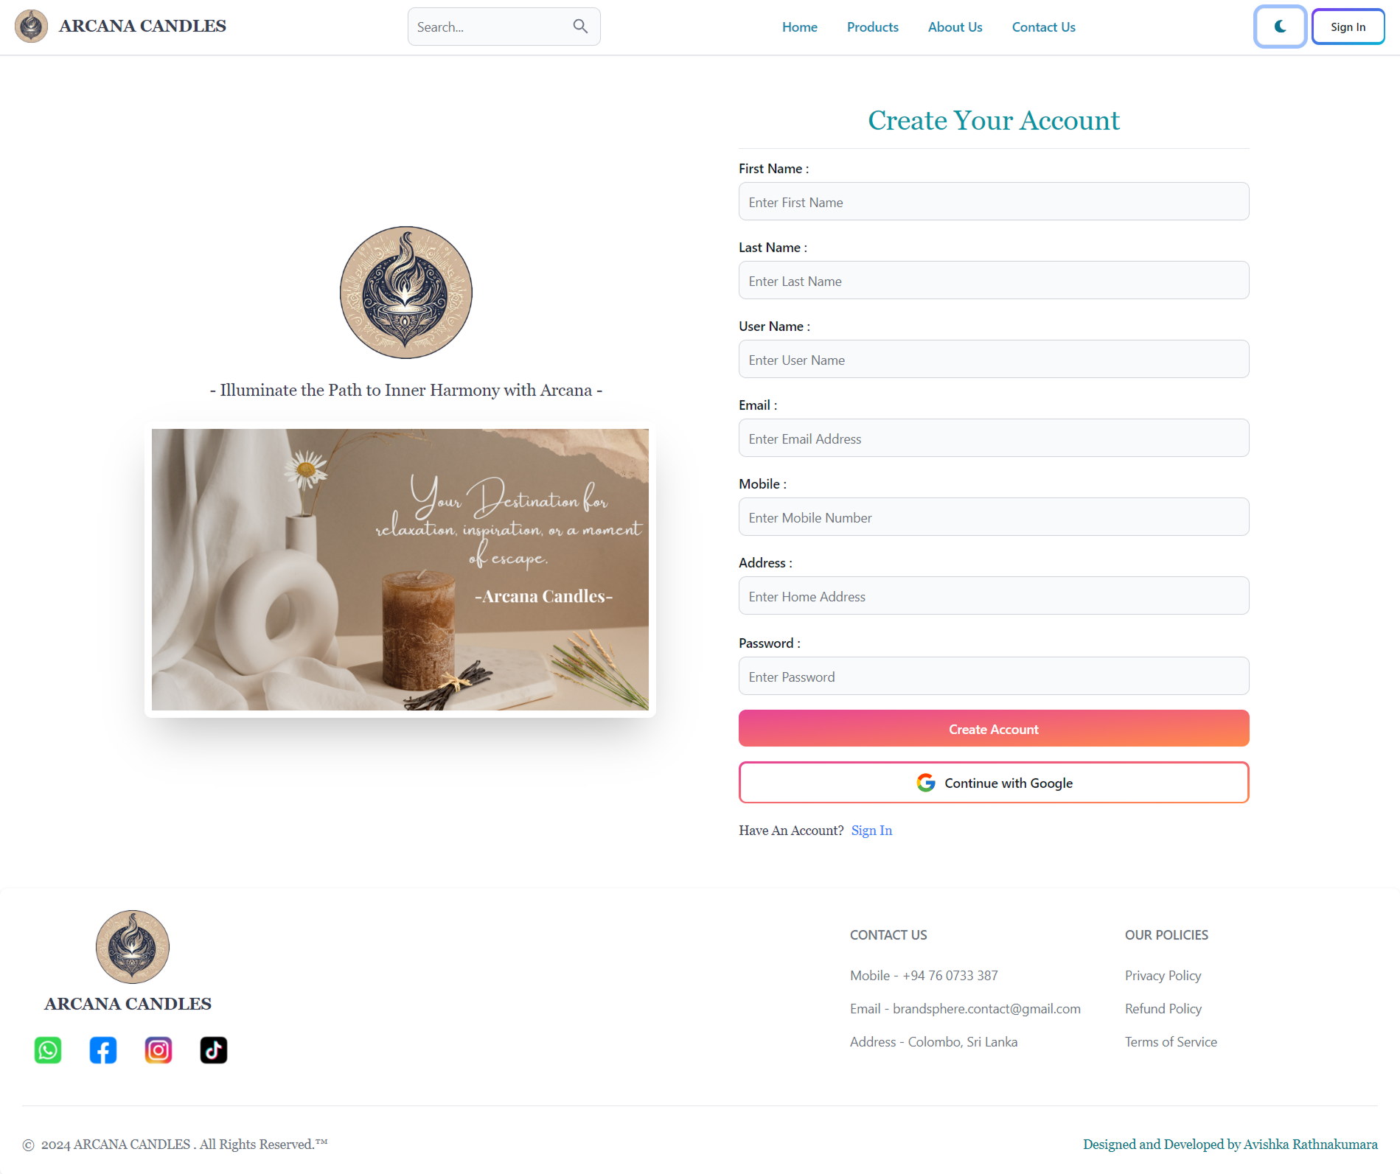This screenshot has height=1174, width=1400.
Task: Open the Instagram icon in the footer
Action: click(x=159, y=1049)
